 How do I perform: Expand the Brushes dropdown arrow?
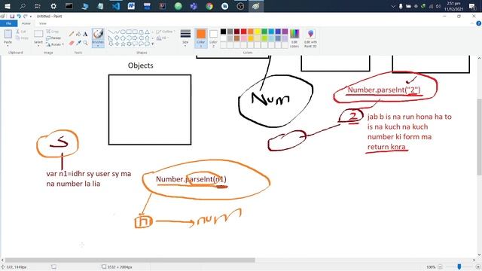pos(98,46)
